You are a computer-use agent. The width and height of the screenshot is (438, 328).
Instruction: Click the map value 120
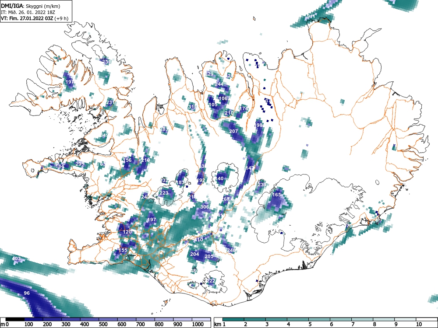coord(127,232)
